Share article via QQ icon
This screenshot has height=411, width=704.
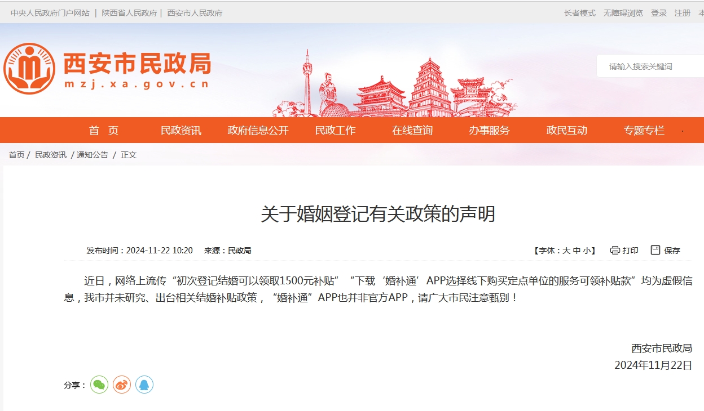click(x=144, y=385)
